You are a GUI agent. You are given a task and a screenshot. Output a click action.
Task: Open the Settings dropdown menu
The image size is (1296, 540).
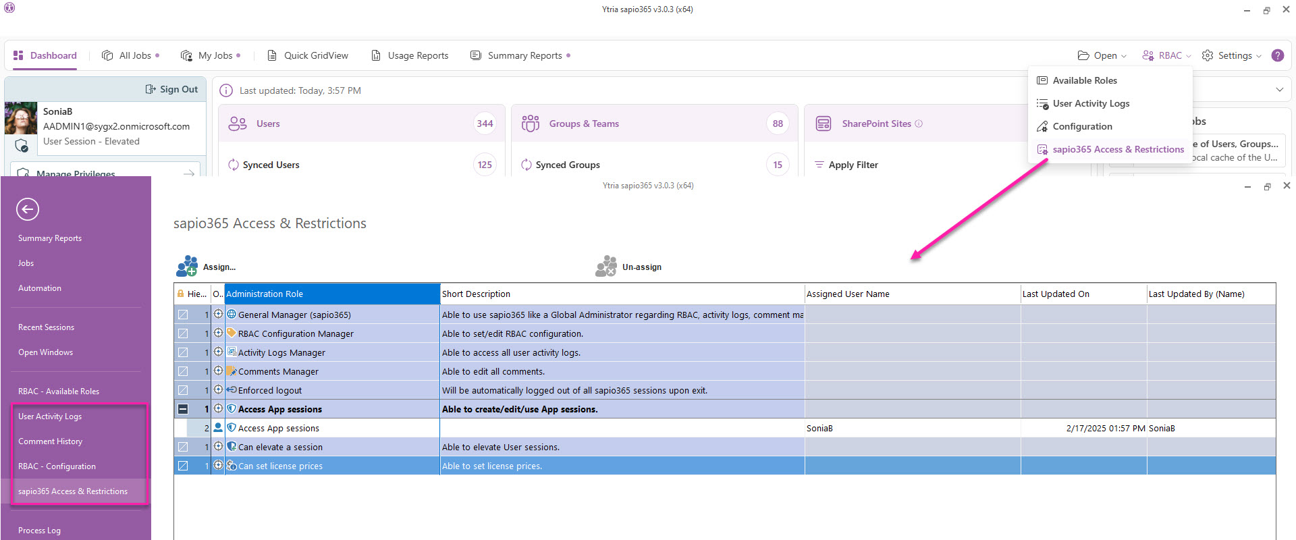coord(1232,55)
